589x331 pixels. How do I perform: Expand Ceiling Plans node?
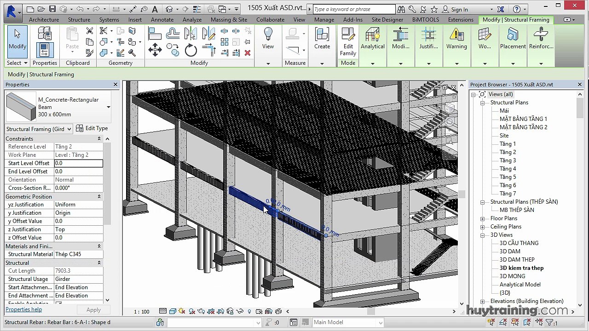click(x=482, y=227)
